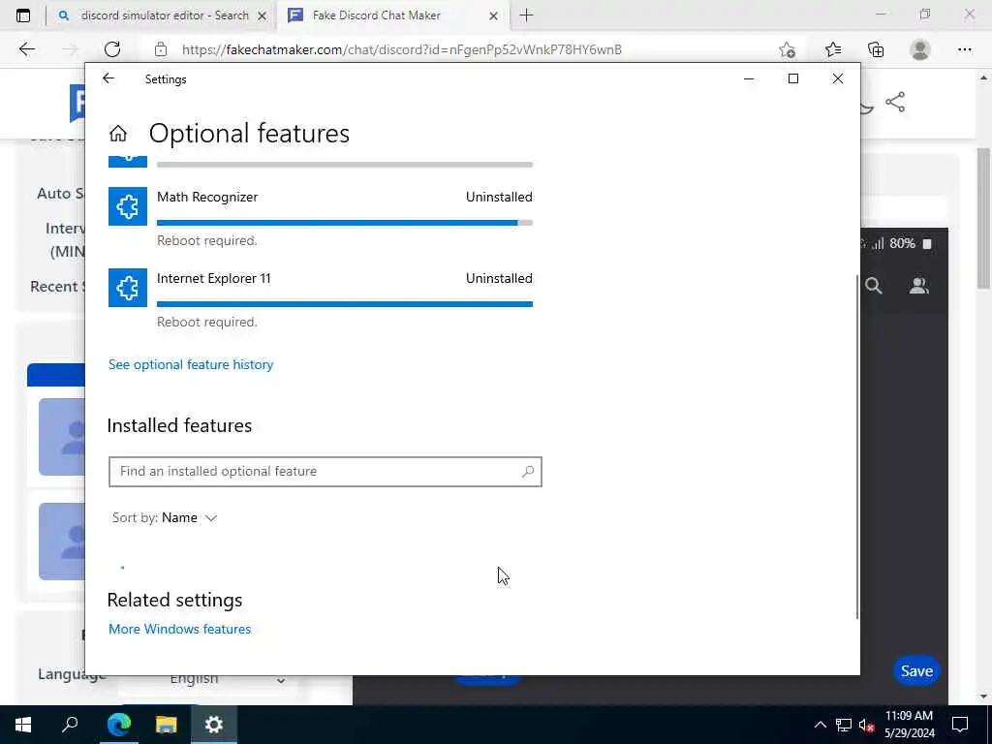This screenshot has width=992, height=744.
Task: Open the Action Center notifications icon
Action: click(x=960, y=725)
